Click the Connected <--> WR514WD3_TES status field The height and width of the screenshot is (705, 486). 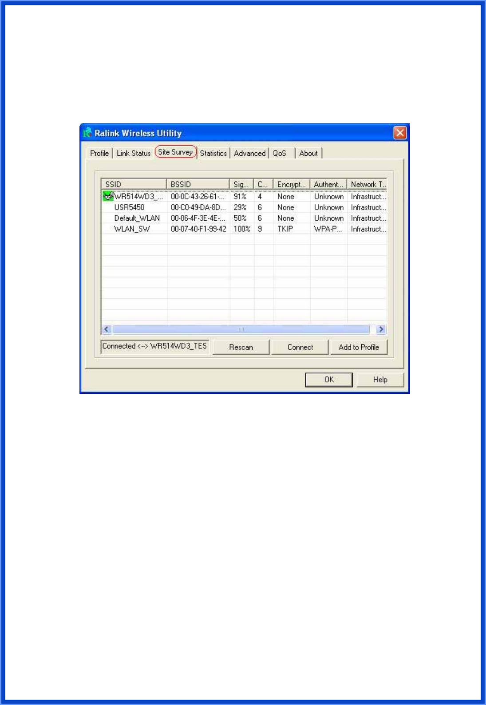tap(155, 346)
